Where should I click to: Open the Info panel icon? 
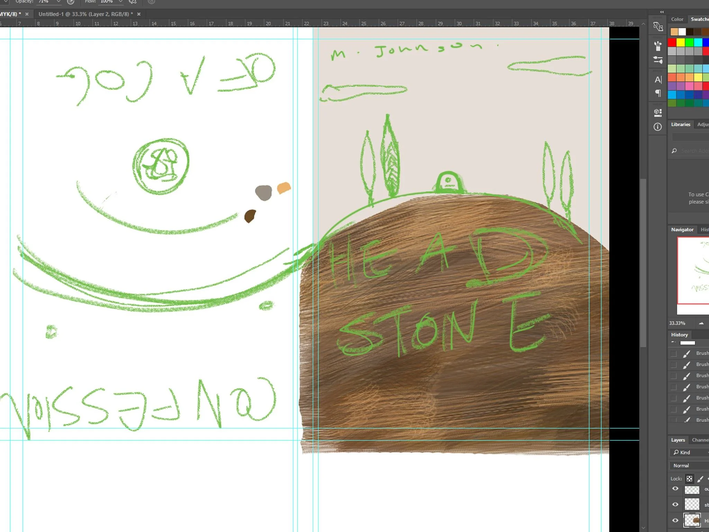point(658,127)
